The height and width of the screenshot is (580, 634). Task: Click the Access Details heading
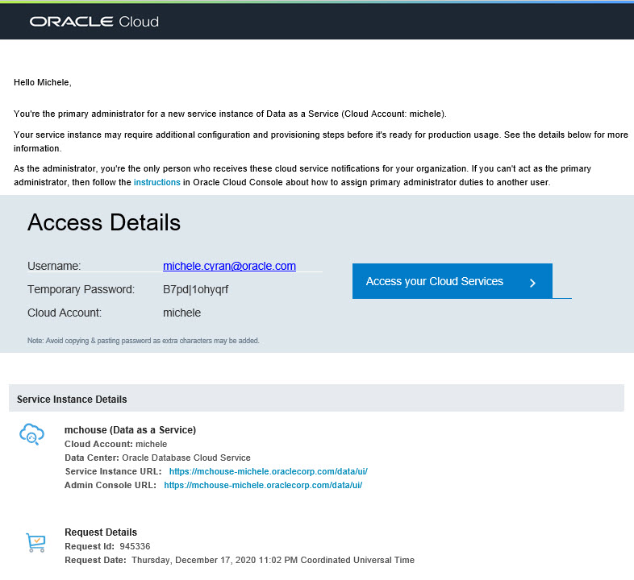pos(104,222)
